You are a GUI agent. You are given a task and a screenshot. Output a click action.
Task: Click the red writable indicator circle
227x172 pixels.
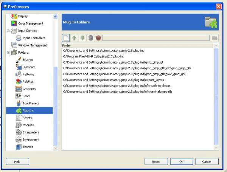pos(98,38)
